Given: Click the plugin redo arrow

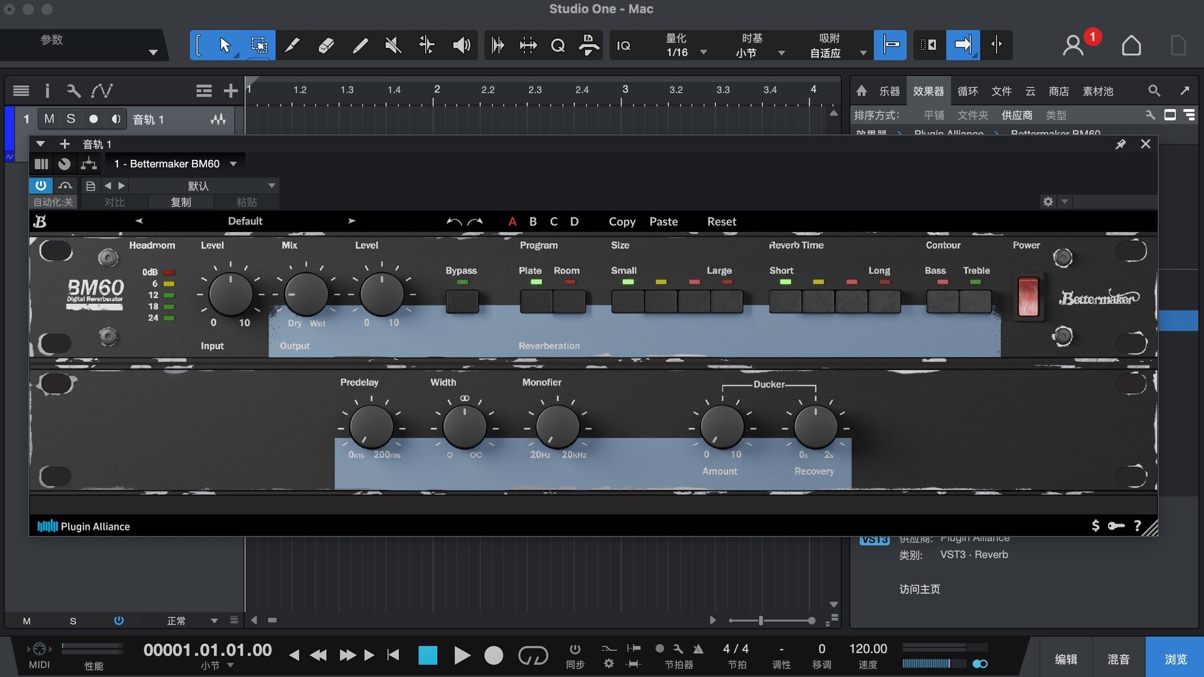Looking at the screenshot, I should pyautogui.click(x=475, y=221).
